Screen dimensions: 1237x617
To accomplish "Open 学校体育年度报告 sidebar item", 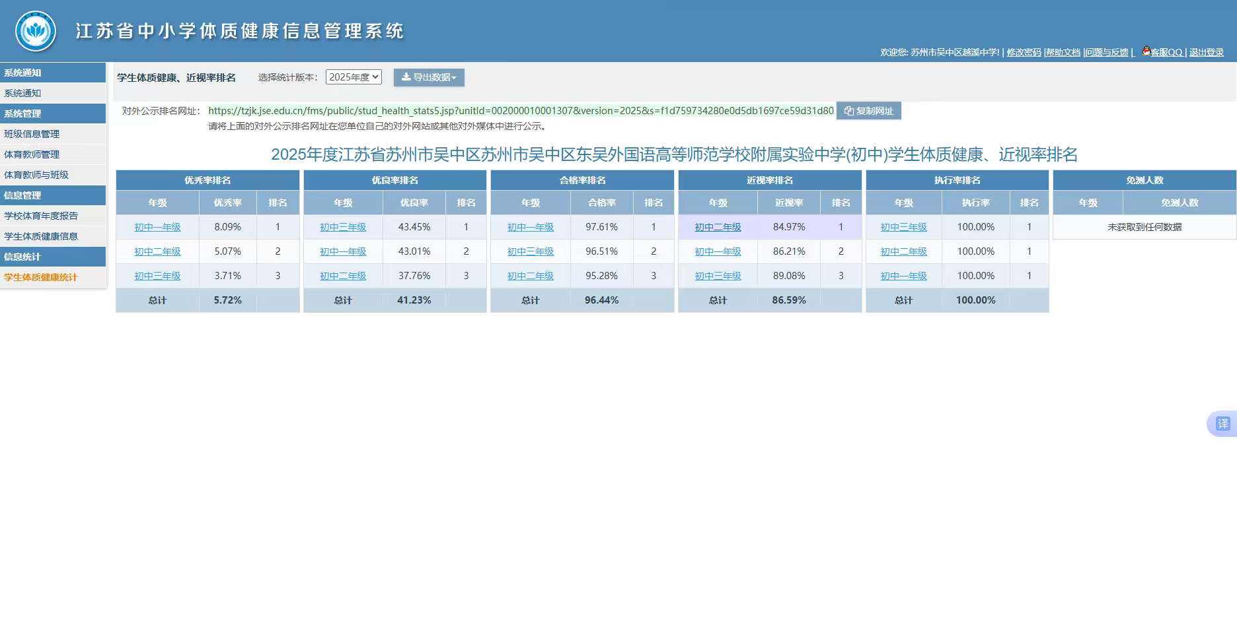I will 41,216.
